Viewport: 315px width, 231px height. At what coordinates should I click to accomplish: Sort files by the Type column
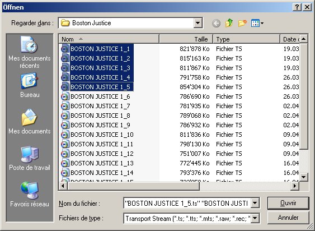(x=246, y=39)
